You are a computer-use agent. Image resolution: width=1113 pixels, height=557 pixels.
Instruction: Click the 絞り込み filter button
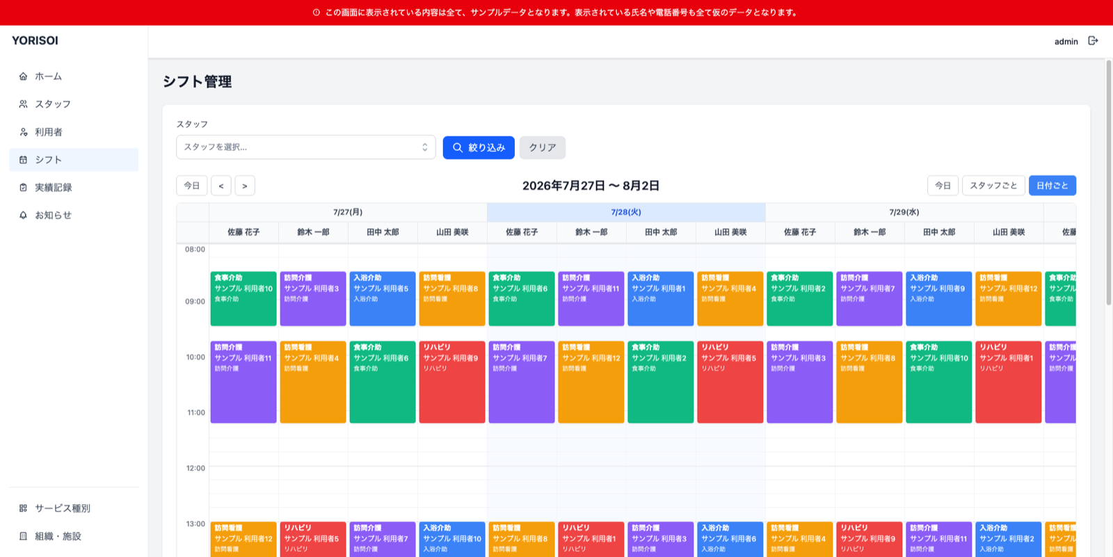[x=479, y=147]
